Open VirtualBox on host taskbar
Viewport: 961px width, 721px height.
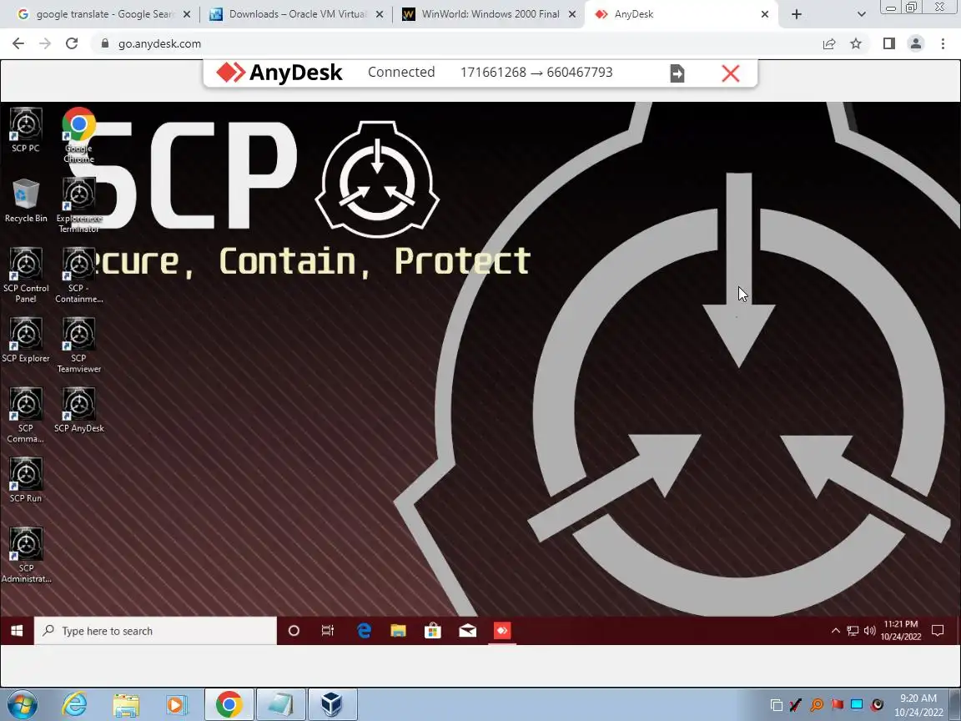tap(331, 705)
